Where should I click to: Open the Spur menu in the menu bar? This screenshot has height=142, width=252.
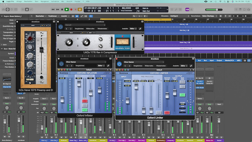[37, 1]
